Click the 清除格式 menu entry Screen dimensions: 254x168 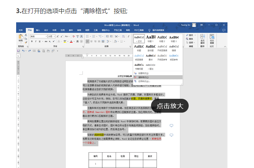[158, 77]
